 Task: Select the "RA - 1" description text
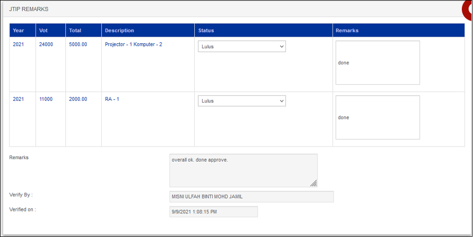click(112, 99)
